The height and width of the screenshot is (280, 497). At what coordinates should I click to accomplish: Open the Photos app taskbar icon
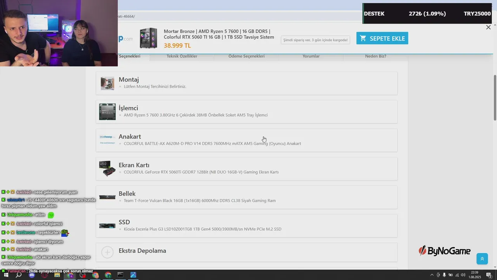[133, 275]
